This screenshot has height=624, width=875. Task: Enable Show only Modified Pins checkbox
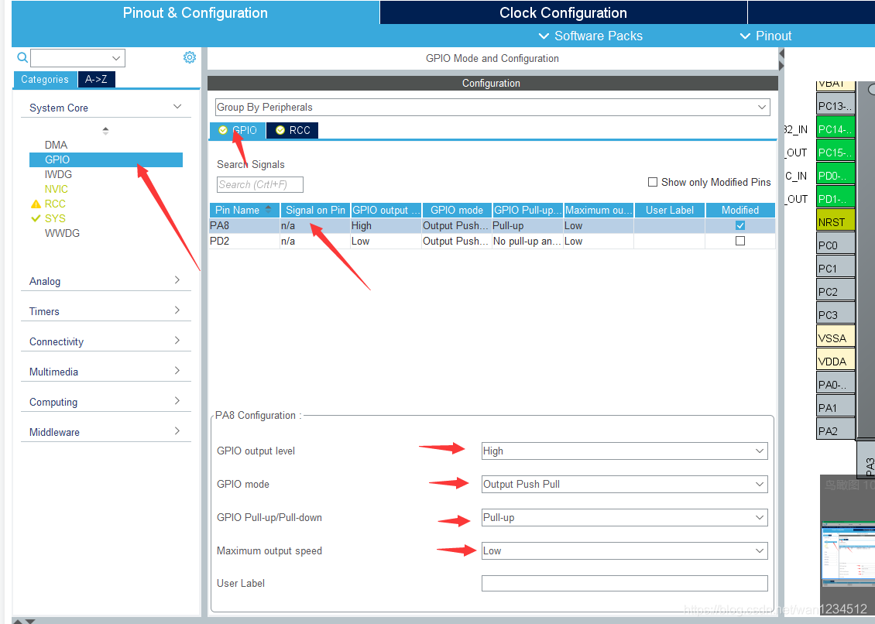point(653,182)
